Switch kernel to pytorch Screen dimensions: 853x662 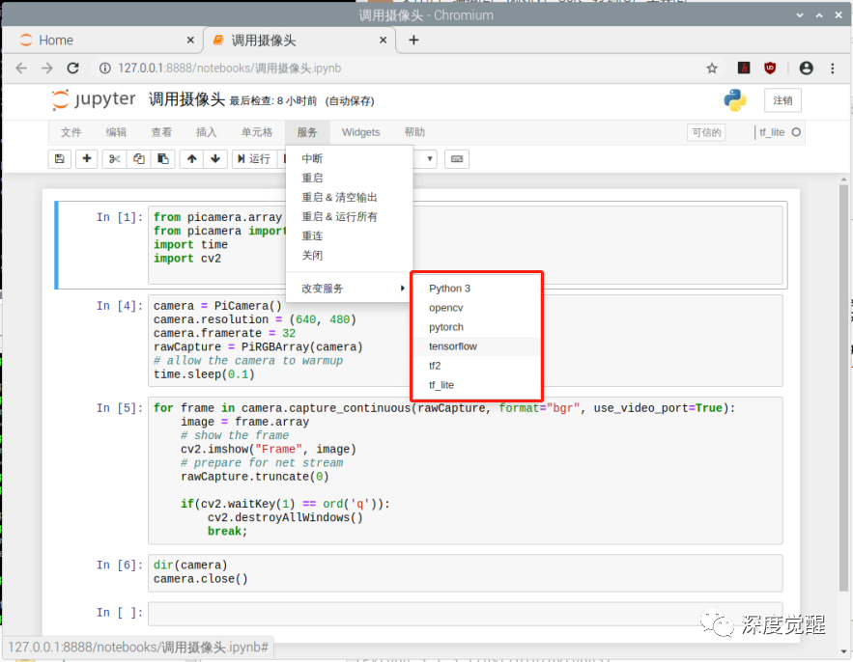click(476, 326)
